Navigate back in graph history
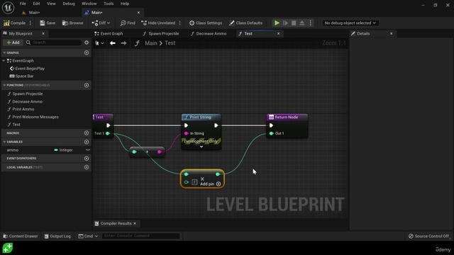Image resolution: width=454 pixels, height=255 pixels. point(113,43)
